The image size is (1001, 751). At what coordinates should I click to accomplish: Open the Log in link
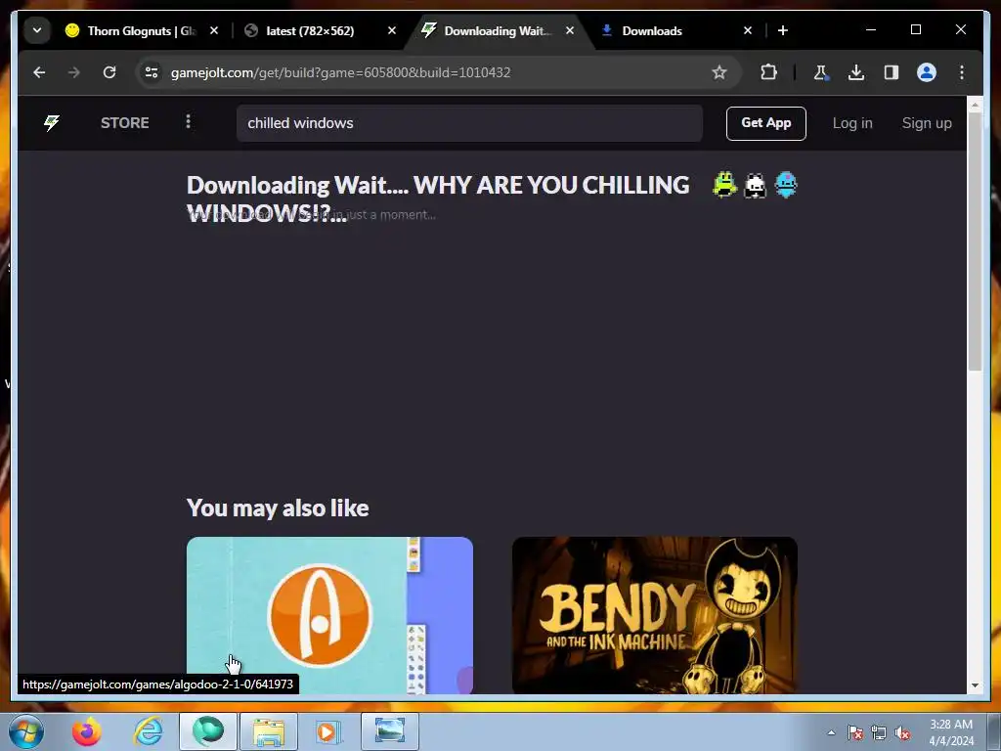tap(852, 123)
